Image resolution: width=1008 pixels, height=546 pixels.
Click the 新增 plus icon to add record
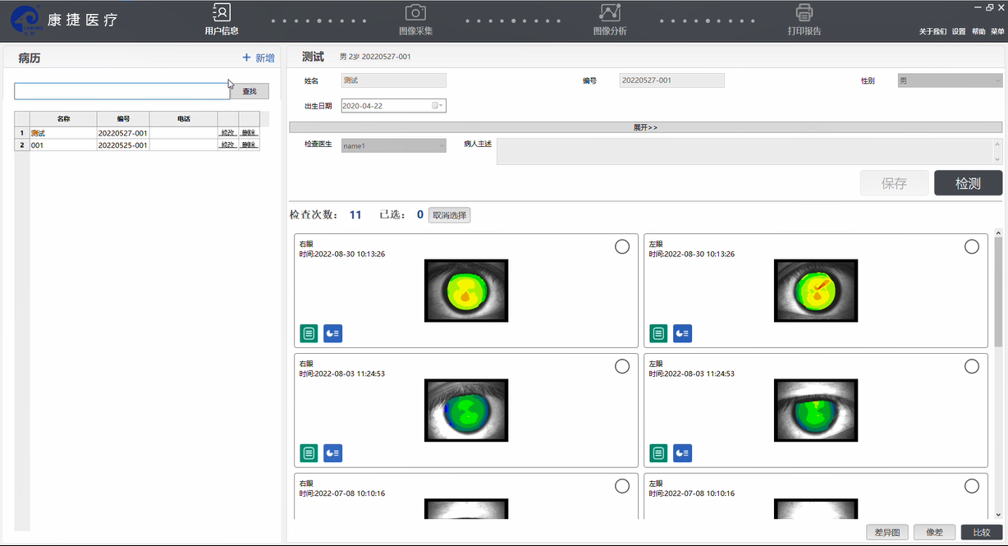pyautogui.click(x=246, y=58)
